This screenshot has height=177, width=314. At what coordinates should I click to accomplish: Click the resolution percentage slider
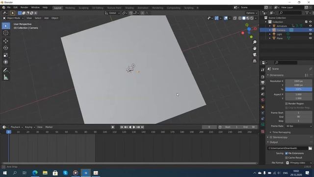click(299, 89)
